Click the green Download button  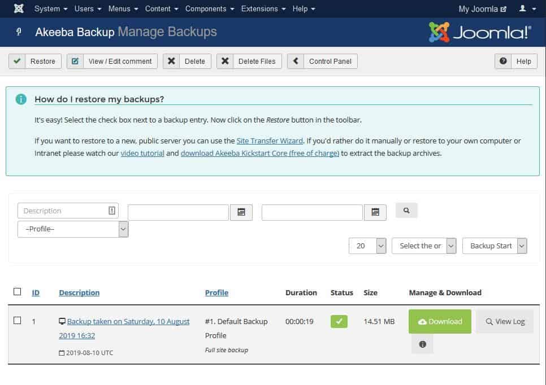click(440, 321)
